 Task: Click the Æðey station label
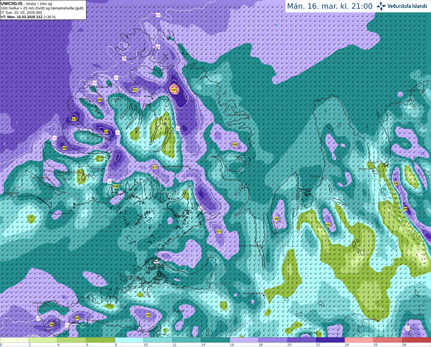point(148,96)
